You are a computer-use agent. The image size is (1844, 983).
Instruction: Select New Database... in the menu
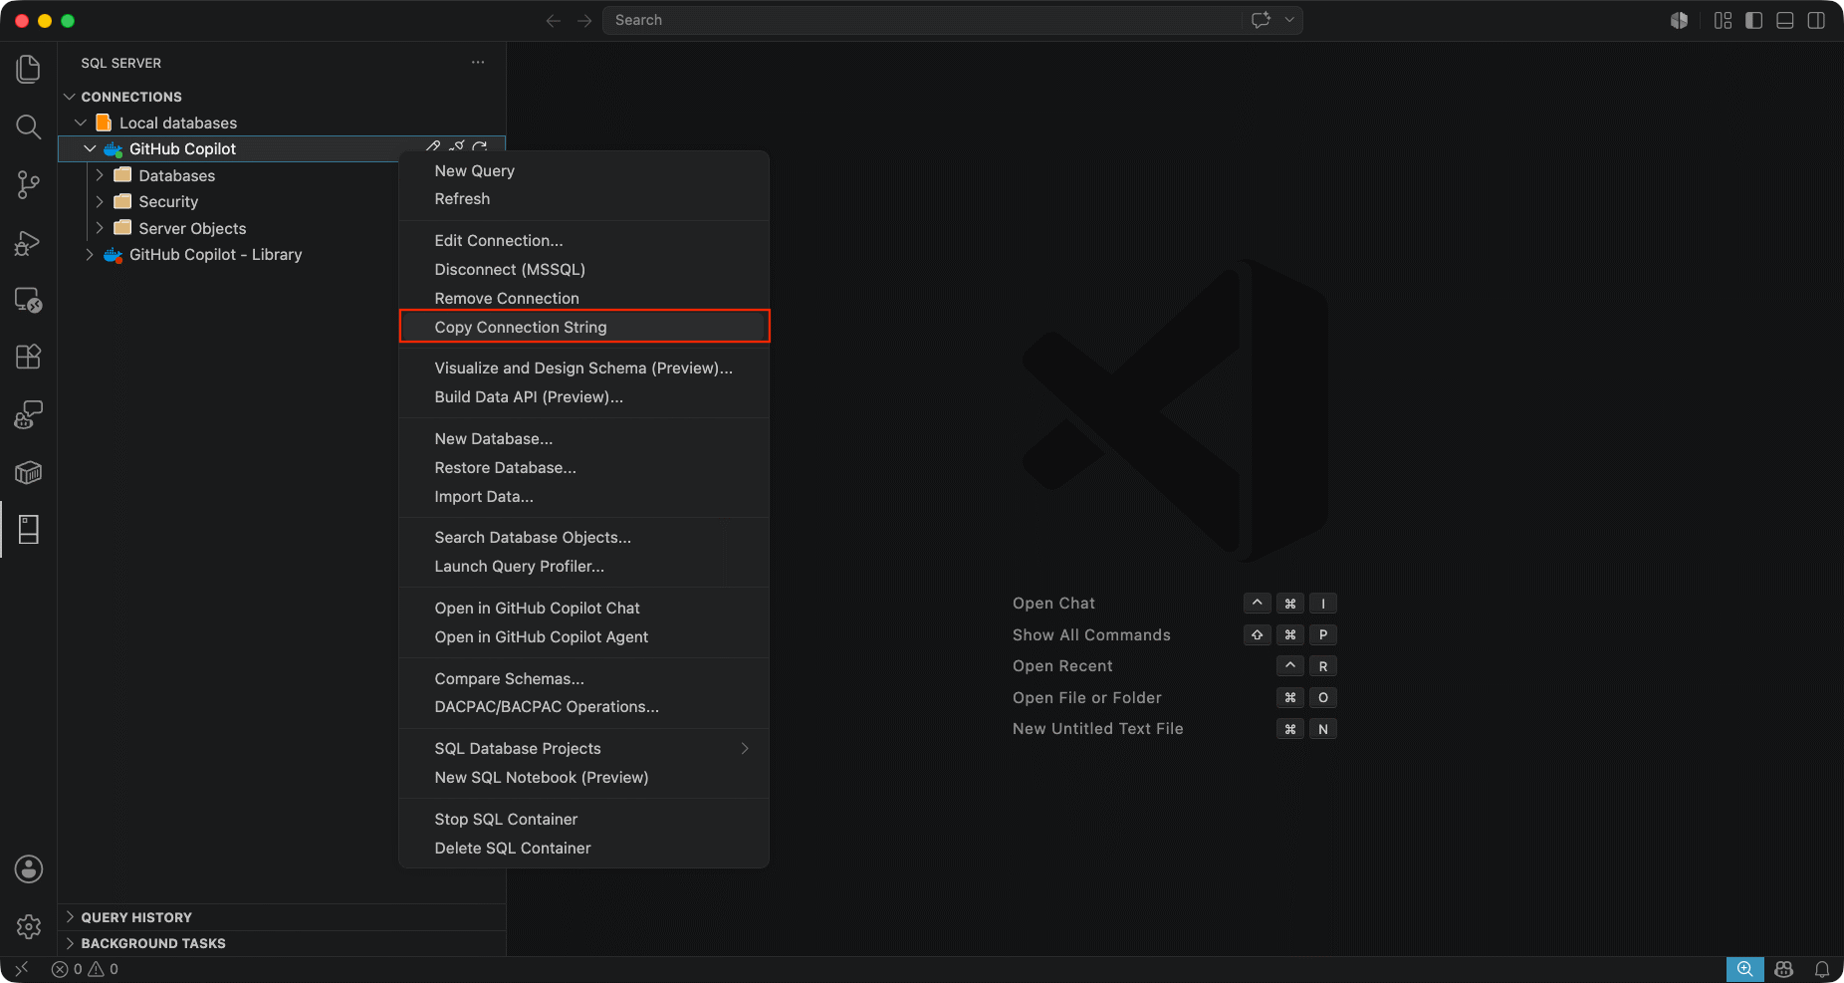[584, 439]
